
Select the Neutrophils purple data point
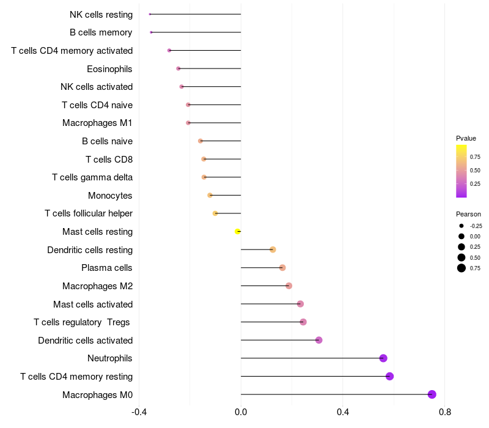click(383, 358)
